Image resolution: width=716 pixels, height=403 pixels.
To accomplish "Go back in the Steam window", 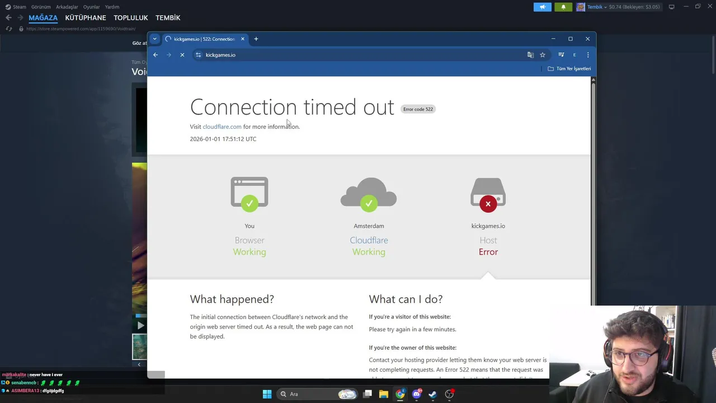I will click(x=8, y=18).
